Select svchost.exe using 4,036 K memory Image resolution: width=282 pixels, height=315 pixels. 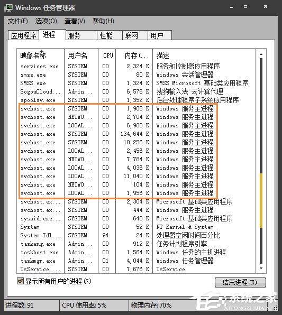click(137, 168)
